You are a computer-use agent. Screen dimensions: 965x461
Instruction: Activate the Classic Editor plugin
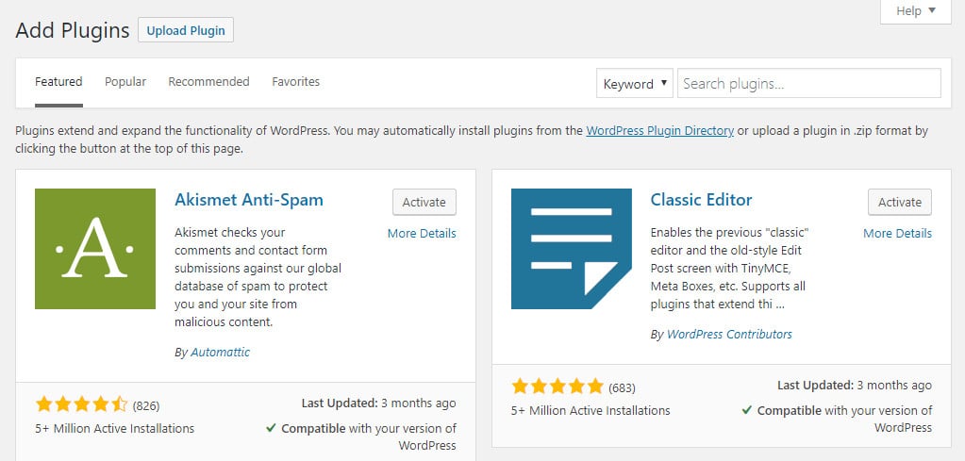coord(900,203)
